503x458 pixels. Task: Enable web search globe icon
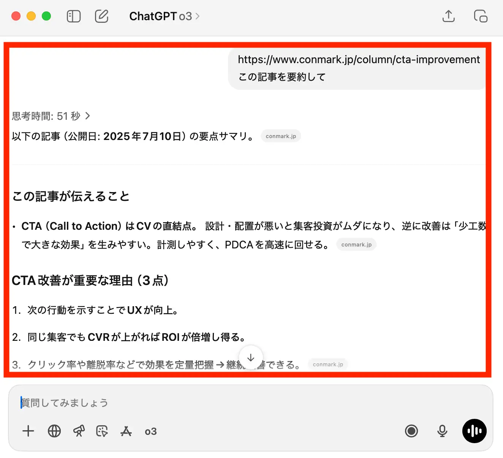click(x=54, y=431)
